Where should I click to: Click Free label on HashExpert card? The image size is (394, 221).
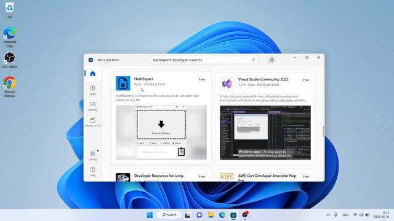coord(202,79)
